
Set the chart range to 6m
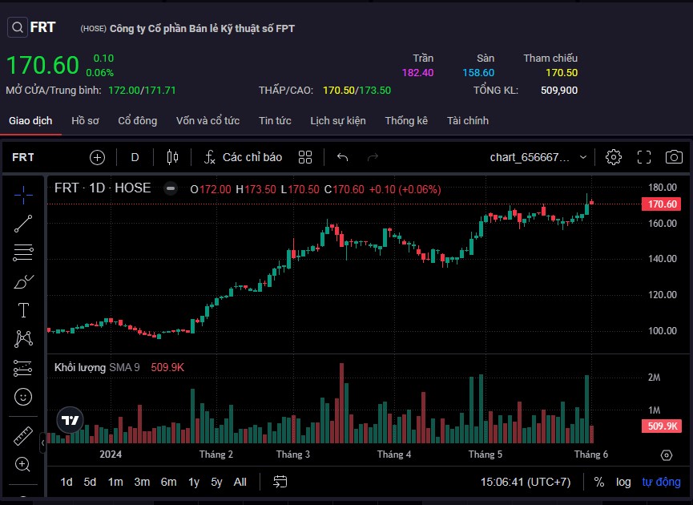pos(168,482)
